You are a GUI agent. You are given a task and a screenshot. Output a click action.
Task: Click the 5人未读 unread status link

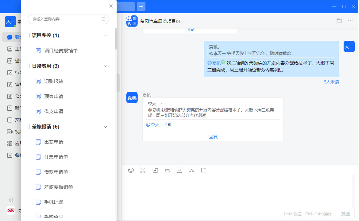tap(331, 82)
